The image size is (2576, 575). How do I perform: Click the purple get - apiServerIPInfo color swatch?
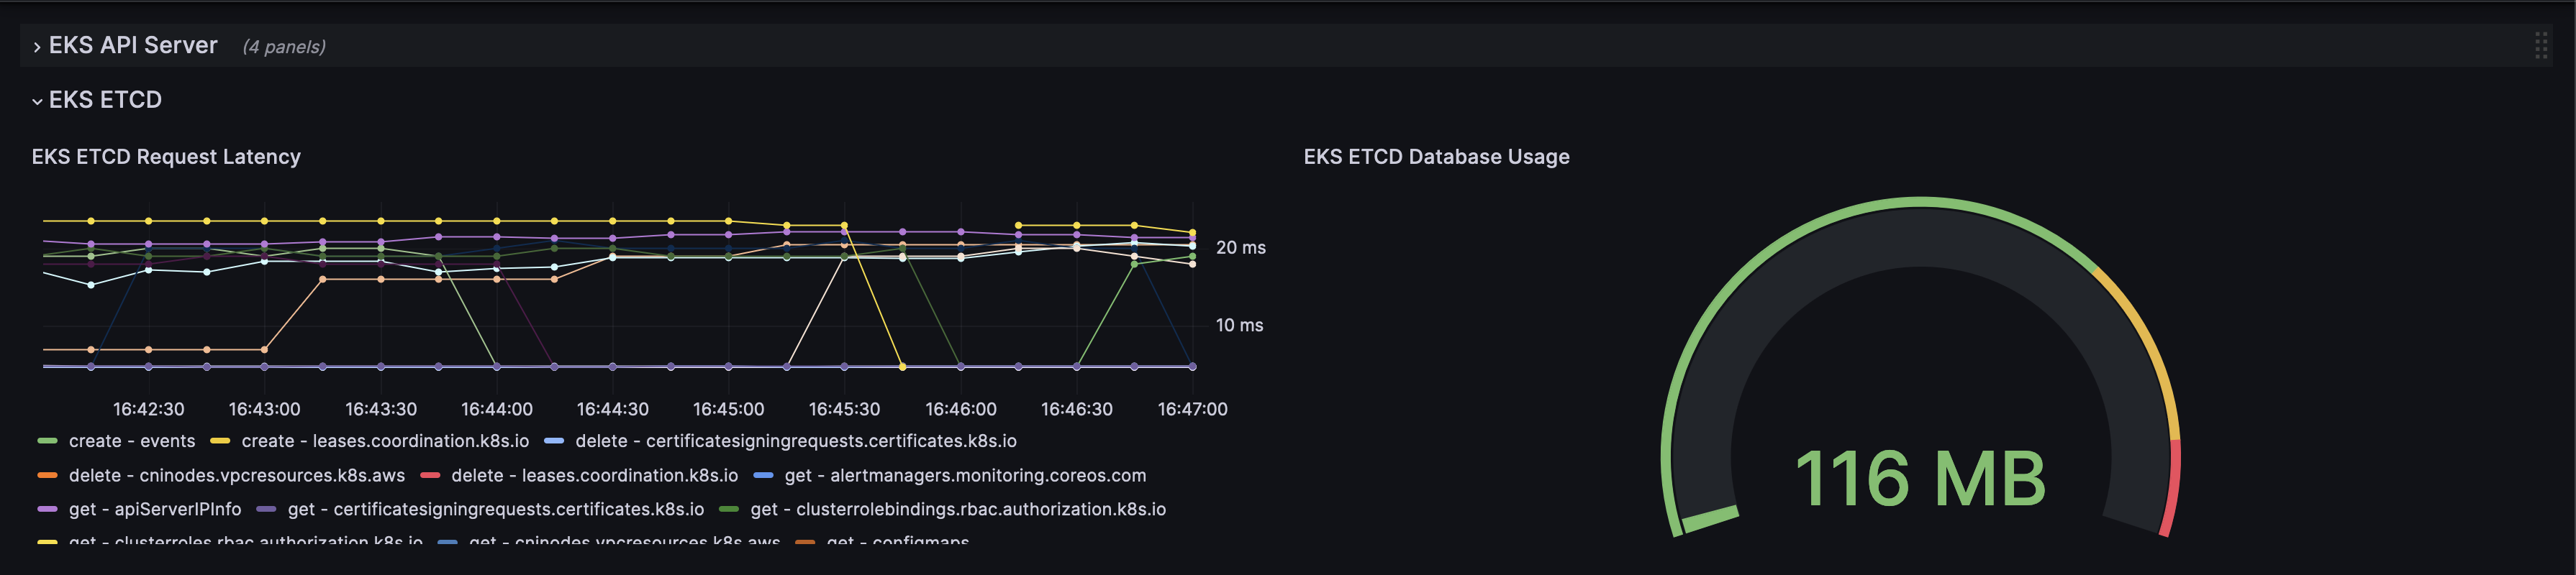[47, 509]
